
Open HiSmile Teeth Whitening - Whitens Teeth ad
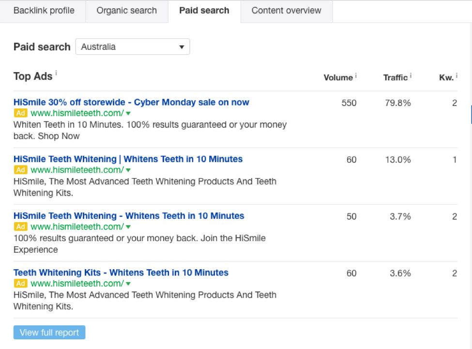click(129, 216)
